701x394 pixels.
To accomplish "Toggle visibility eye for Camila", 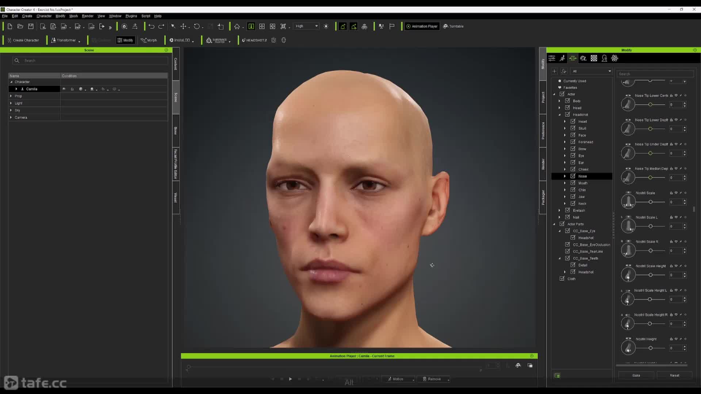I will click(x=64, y=89).
